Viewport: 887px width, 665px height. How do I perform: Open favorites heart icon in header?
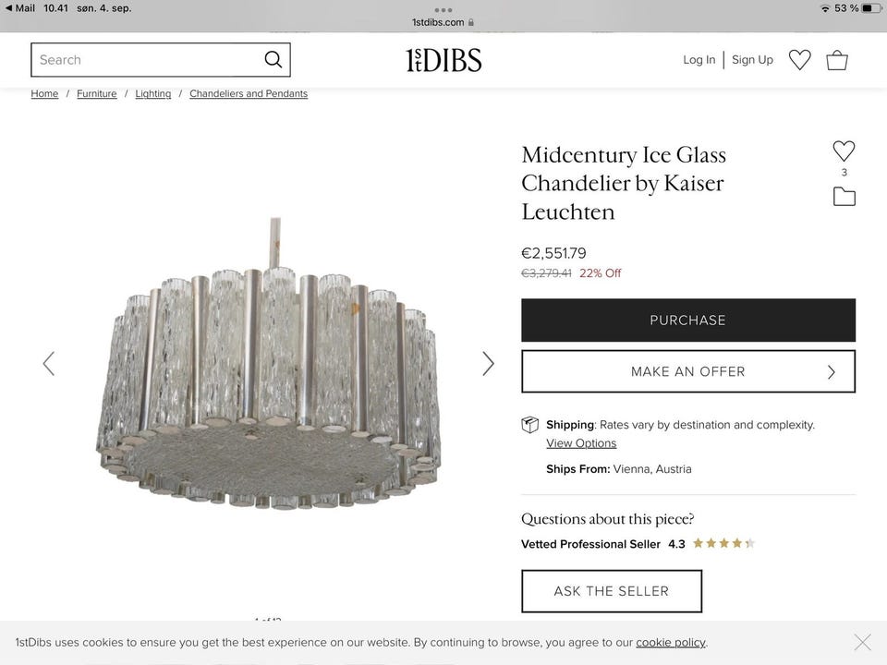[799, 60]
